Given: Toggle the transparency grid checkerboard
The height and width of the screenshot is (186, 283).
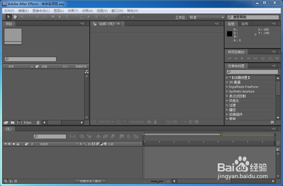Looking at the screenshot, I should [197, 122].
